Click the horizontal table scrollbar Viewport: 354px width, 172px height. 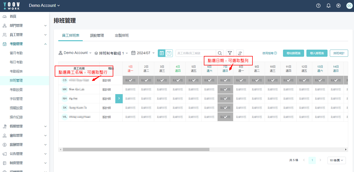pos(136,150)
